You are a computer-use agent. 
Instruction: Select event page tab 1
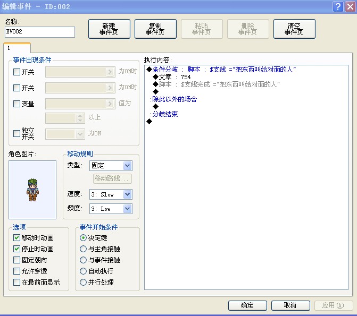17,48
